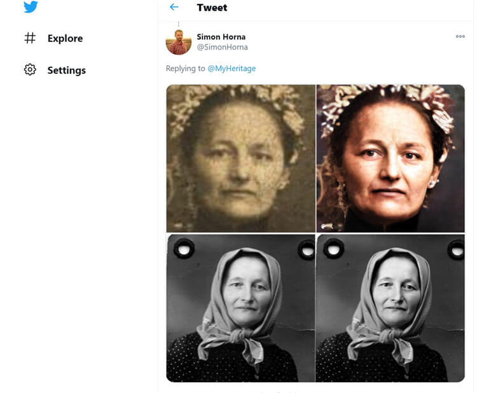Follow the @MyHeritage mention link
Image resolution: width=477 pixels, height=393 pixels.
coord(232,69)
